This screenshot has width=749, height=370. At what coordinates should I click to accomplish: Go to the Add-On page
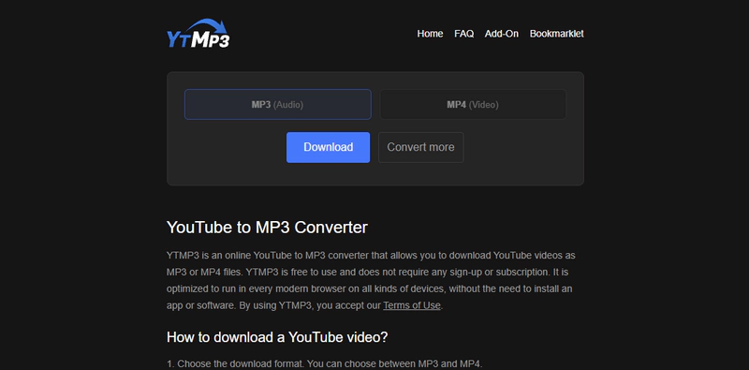502,34
